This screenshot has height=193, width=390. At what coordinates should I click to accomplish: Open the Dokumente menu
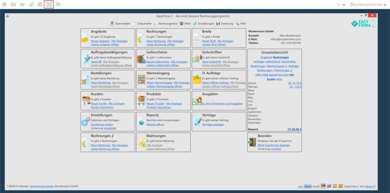tap(142, 24)
